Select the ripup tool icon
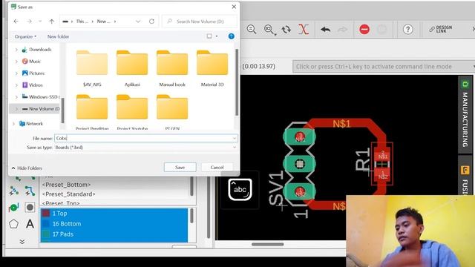 point(13,191)
